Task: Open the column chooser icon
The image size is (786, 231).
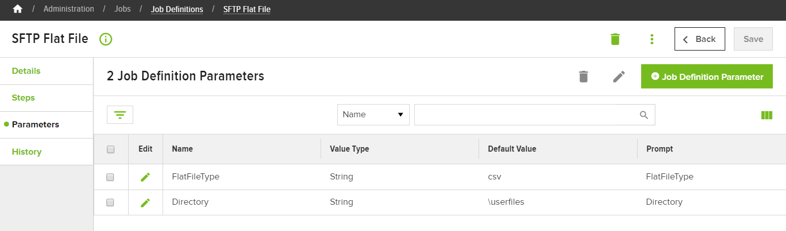Action: (x=767, y=115)
